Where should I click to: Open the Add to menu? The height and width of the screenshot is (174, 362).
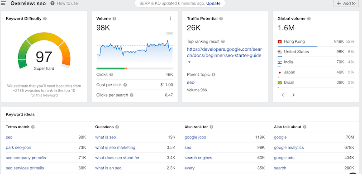click(x=346, y=3)
